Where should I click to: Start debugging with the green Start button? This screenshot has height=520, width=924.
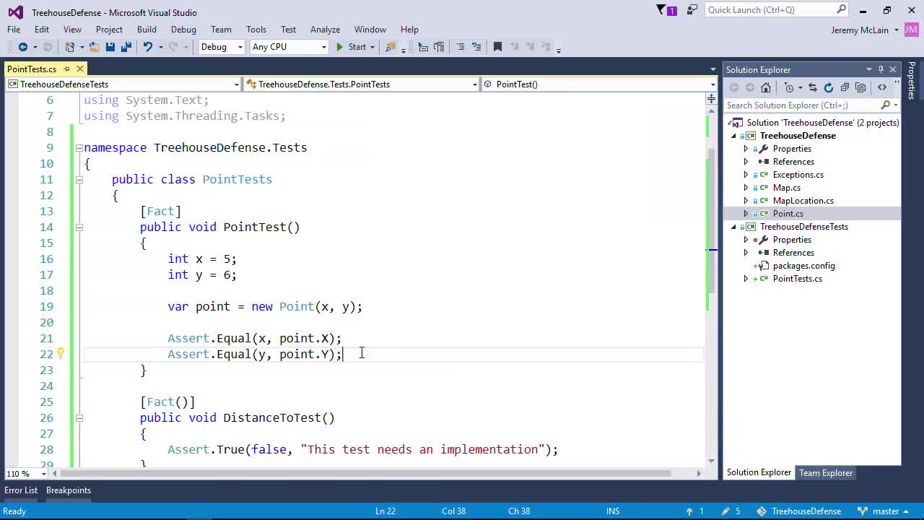click(339, 46)
